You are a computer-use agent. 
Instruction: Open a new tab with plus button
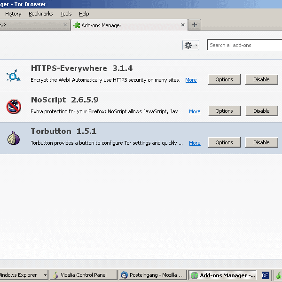click(195, 25)
